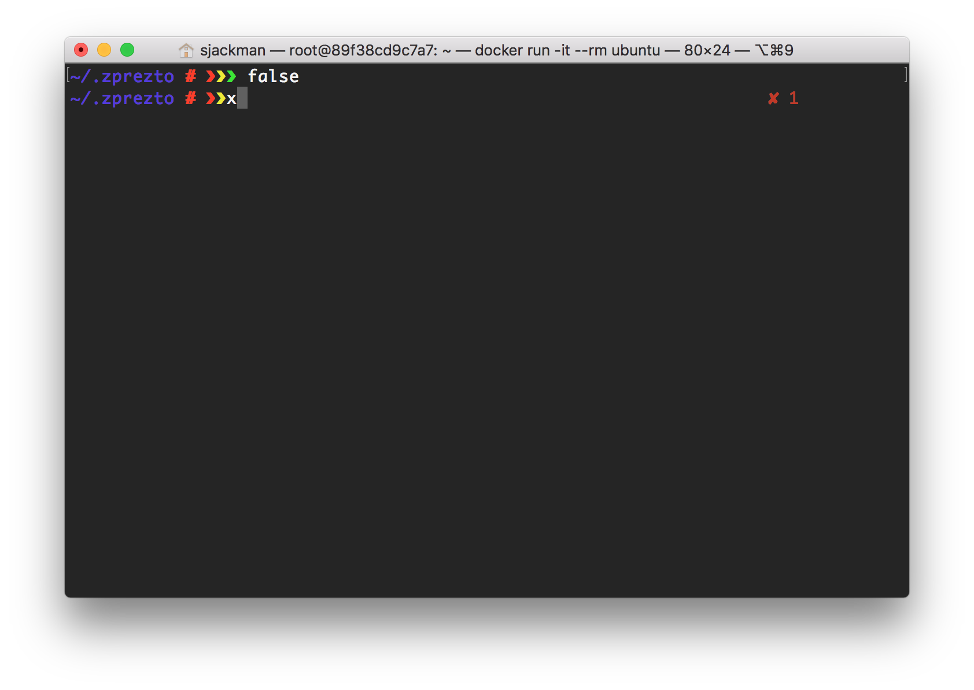This screenshot has width=974, height=690.
Task: Click the chevrons on the second prompt line
Action: [x=216, y=98]
